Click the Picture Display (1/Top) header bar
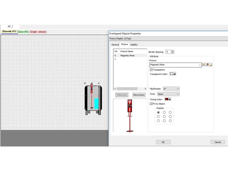This screenshot has height=171, width=228. pyautogui.click(x=168, y=38)
